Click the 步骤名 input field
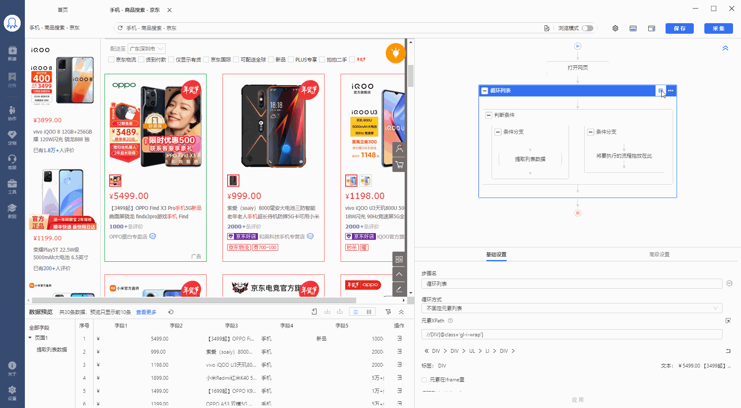The image size is (741, 408). (572, 284)
